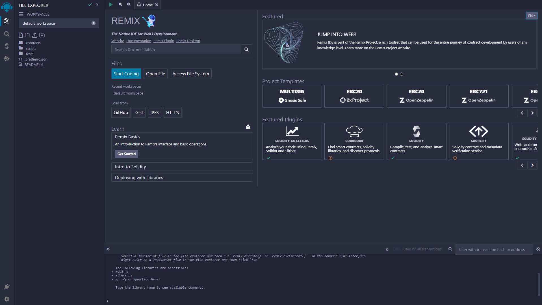
Task: Open the web3.js link in terminal
Action: [x=122, y=272]
